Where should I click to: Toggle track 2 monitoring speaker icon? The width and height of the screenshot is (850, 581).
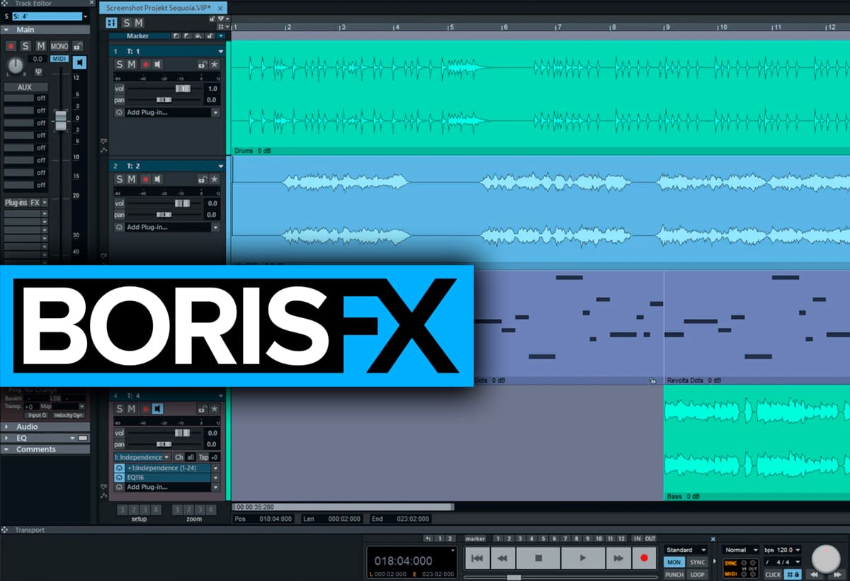click(157, 179)
